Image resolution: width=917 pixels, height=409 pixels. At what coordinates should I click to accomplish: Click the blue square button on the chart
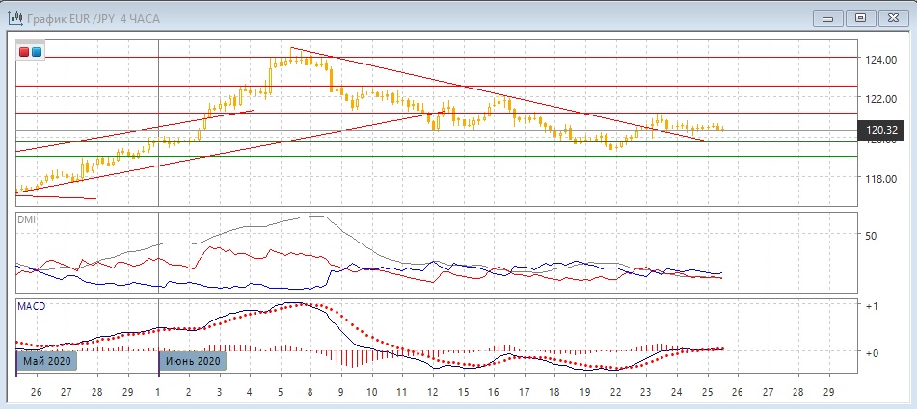click(x=37, y=52)
